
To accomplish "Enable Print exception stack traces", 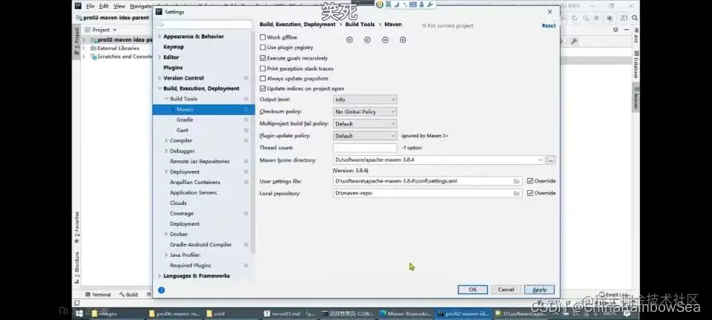I will [263, 68].
